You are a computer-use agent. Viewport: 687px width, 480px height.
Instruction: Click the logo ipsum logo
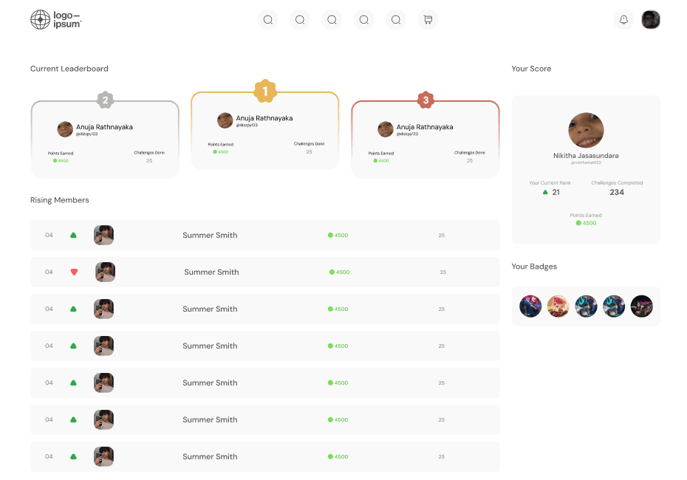click(55, 20)
